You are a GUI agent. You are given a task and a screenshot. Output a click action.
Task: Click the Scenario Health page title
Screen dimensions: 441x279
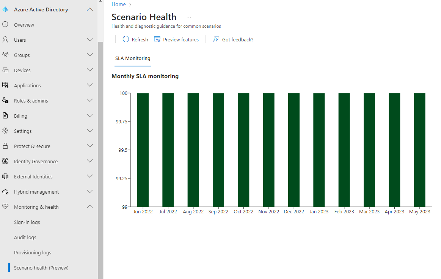[144, 17]
